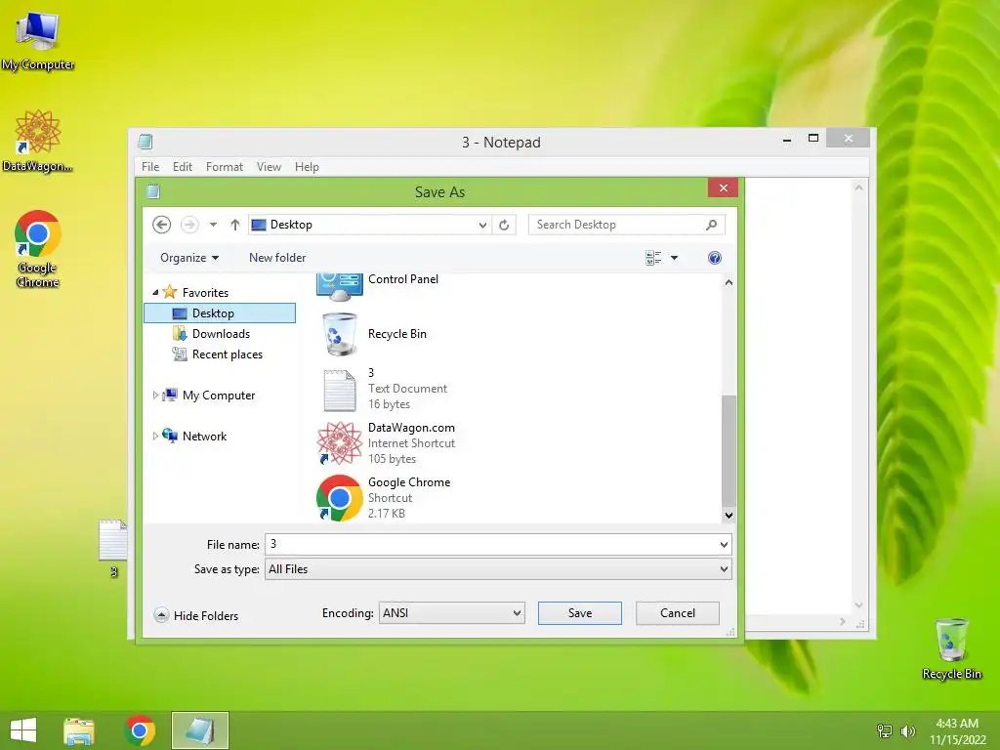The width and height of the screenshot is (1000, 750).
Task: Select the '3' file on the desktop
Action: [x=113, y=549]
